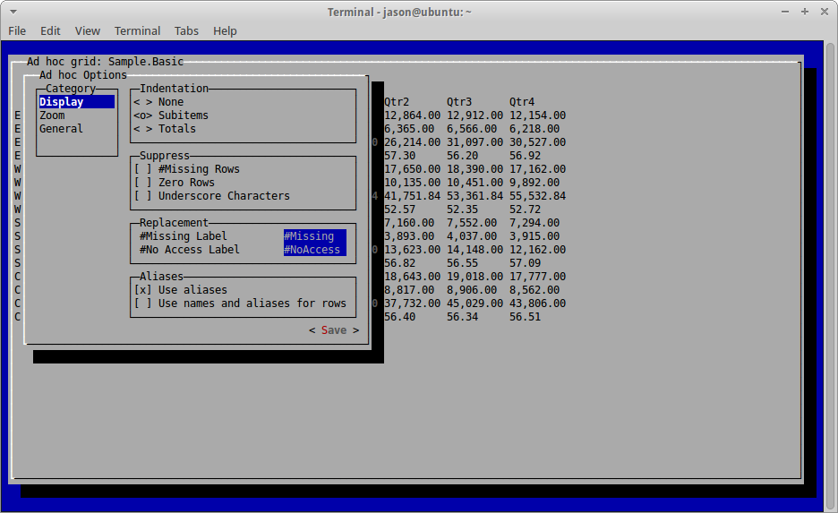The height and width of the screenshot is (513, 838).
Task: Open the terminal window menu arrow icon
Action: point(13,12)
